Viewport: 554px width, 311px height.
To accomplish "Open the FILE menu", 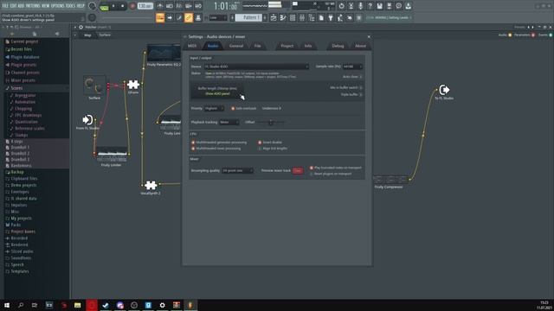I will (5, 6).
